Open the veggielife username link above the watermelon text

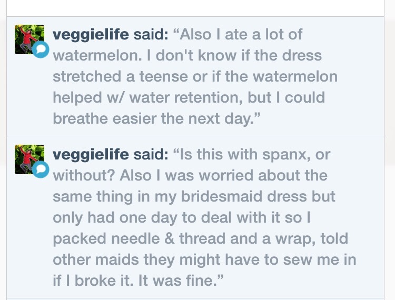pos(91,35)
